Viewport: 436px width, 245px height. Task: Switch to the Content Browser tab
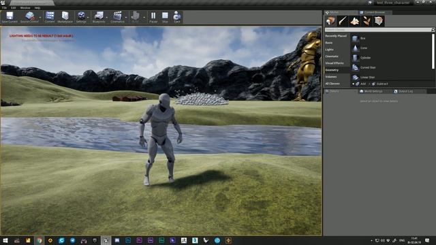point(375,12)
